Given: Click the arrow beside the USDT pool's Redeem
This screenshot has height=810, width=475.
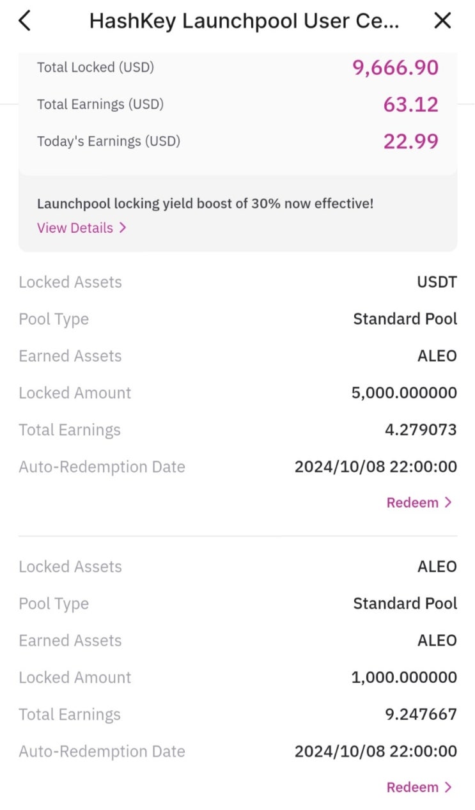Looking at the screenshot, I should click(x=448, y=502).
